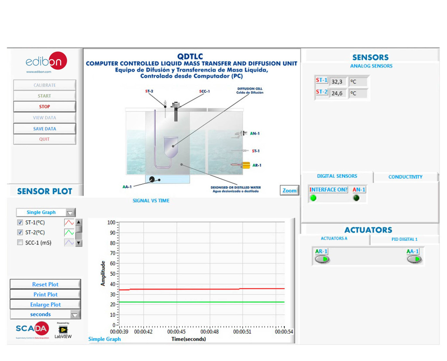Click the STOP button
This screenshot has width=447, height=361.
[45, 107]
